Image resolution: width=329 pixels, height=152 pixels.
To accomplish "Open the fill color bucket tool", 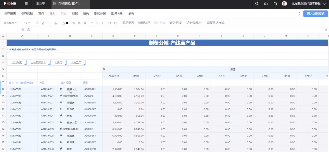I will (x=55, y=23).
